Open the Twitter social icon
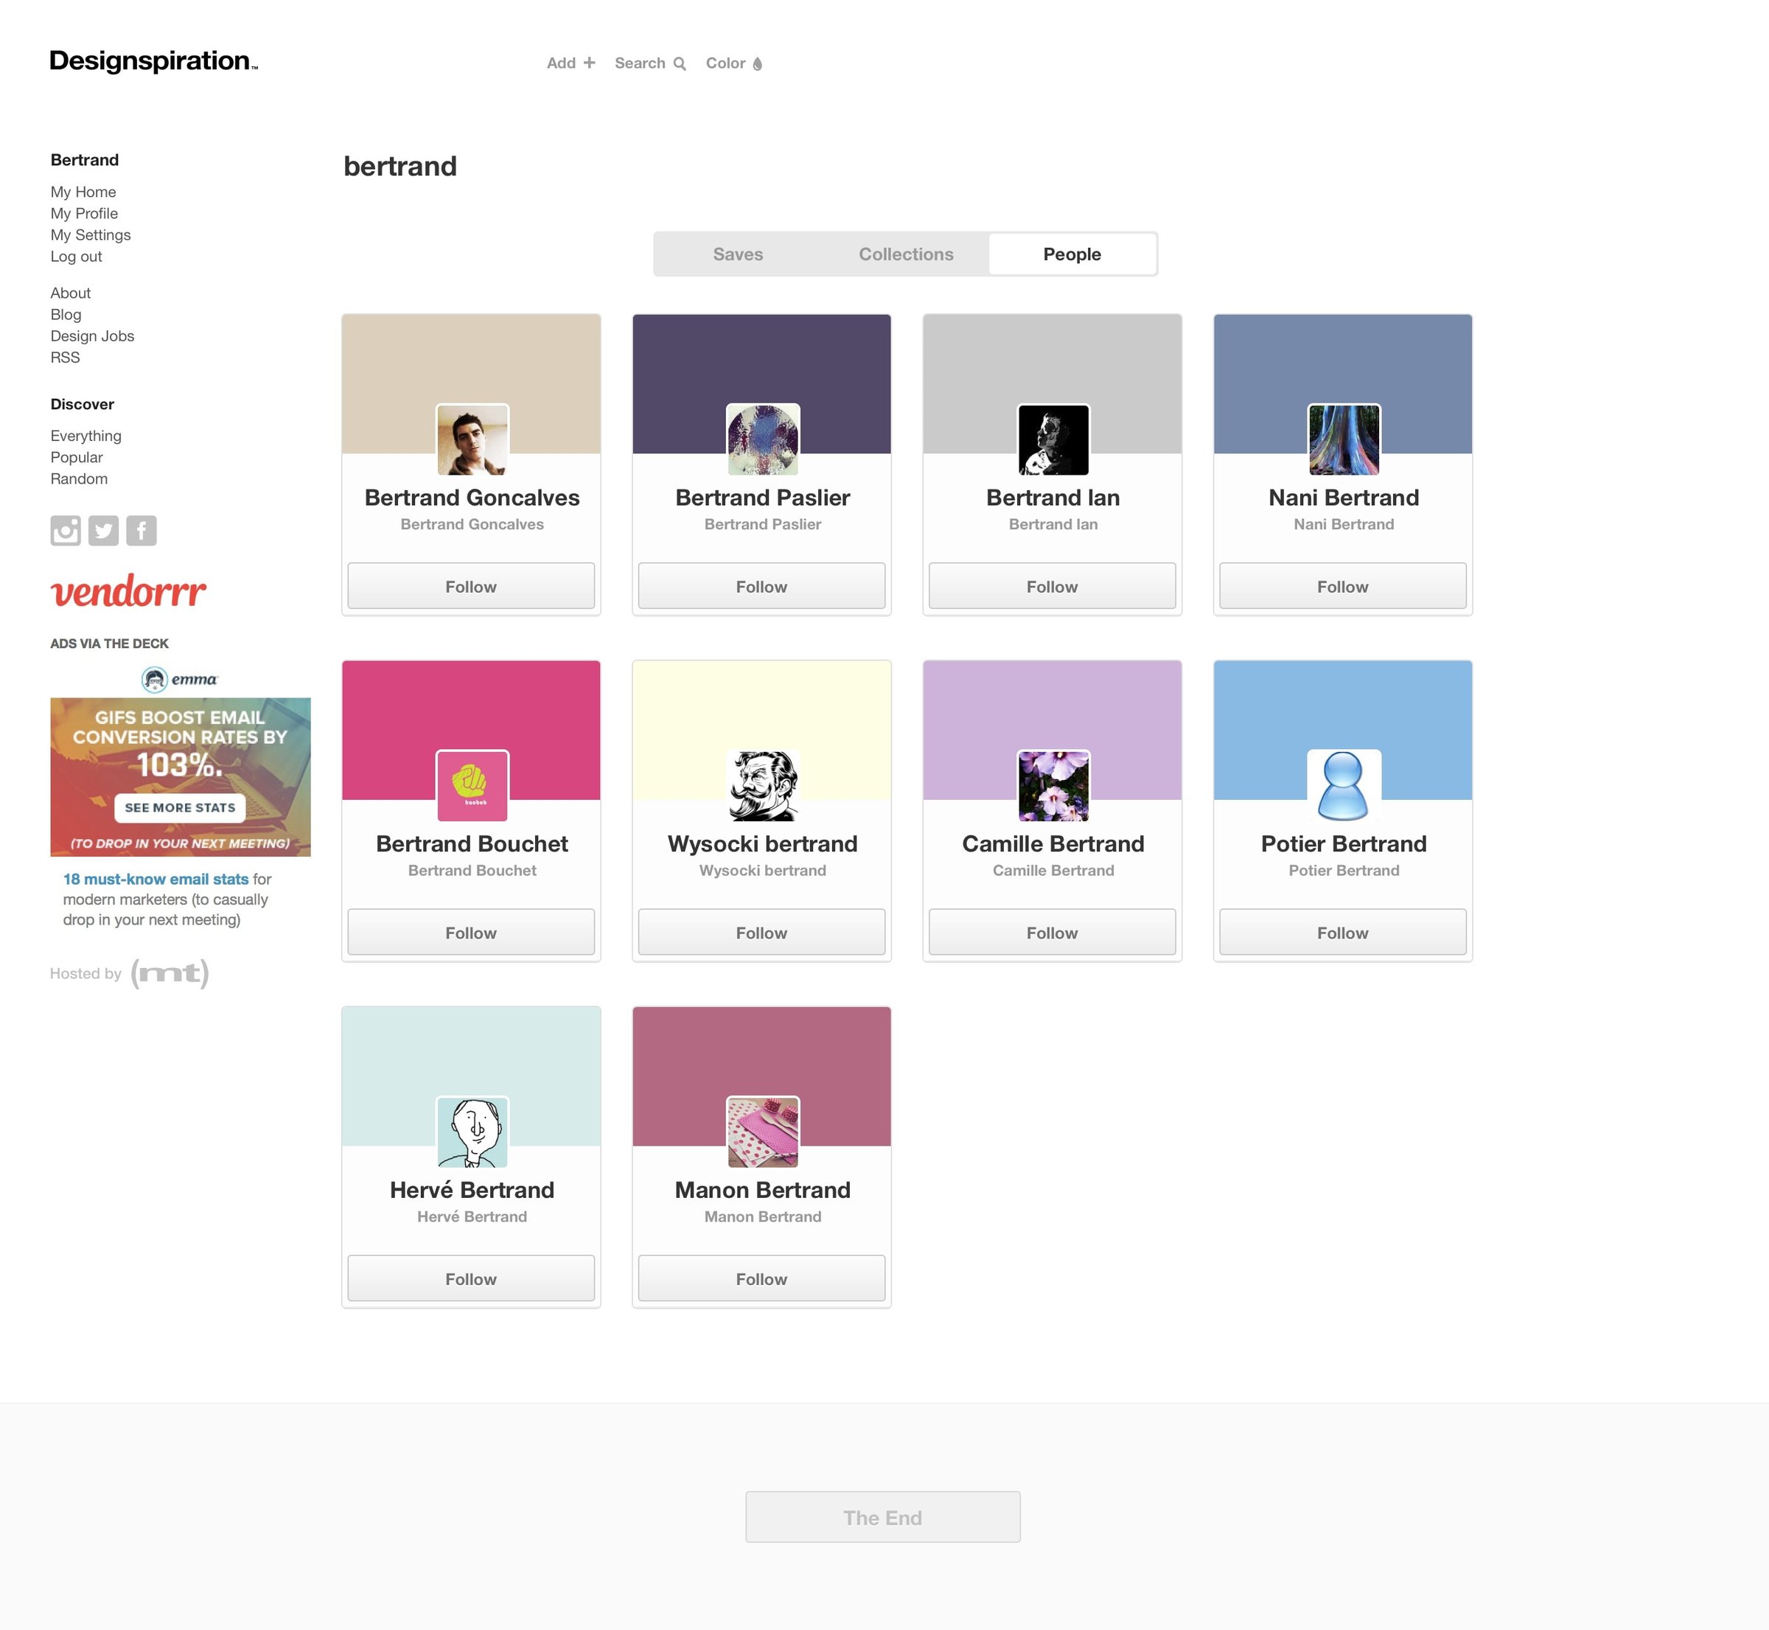This screenshot has height=1630, width=1769. coord(103,530)
